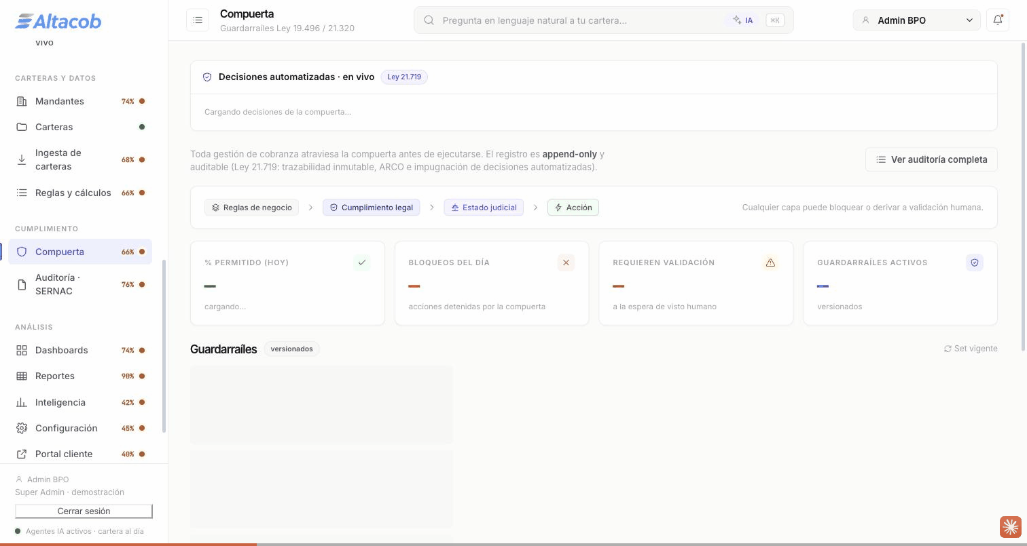The height and width of the screenshot is (546, 1027).
Task: Click the ⌘K shortcut badge
Action: [x=774, y=20]
